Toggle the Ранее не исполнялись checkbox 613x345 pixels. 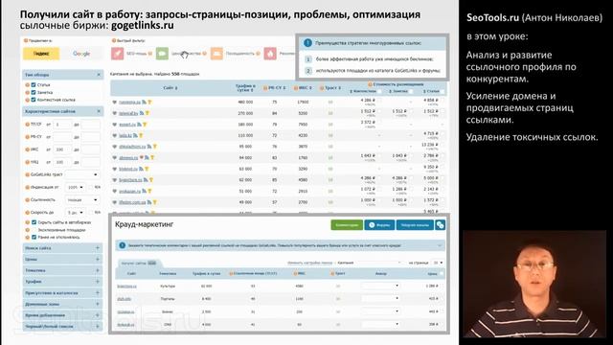click(34, 237)
